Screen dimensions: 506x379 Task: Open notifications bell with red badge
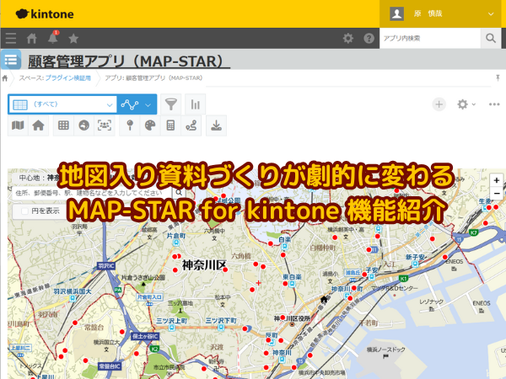53,38
